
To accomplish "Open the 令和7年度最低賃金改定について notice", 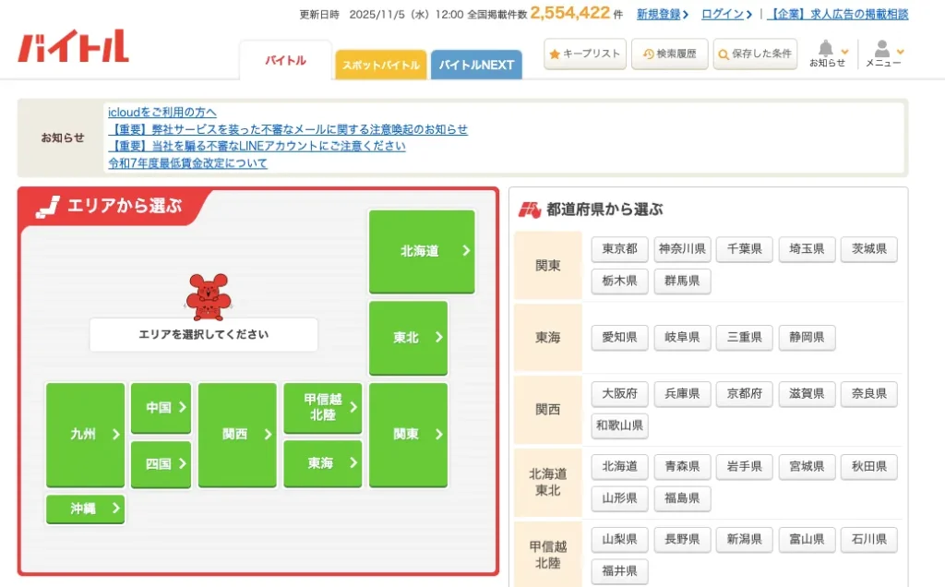I will pyautogui.click(x=187, y=163).
